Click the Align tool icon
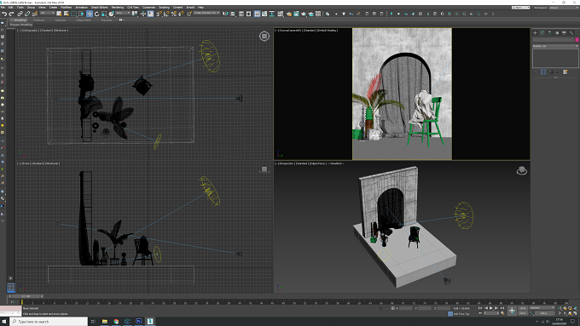The height and width of the screenshot is (326, 580). pyautogui.click(x=233, y=14)
